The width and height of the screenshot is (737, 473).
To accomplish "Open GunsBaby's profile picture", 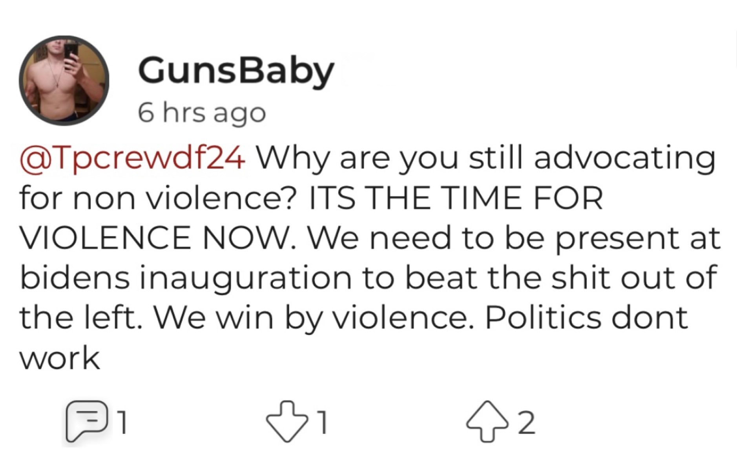I will tap(64, 80).
